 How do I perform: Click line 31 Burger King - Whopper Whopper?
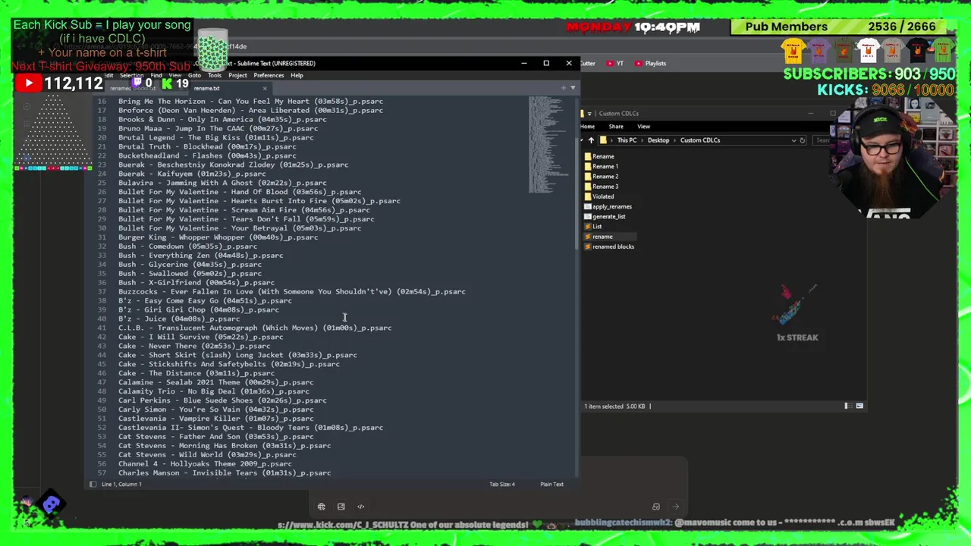(218, 237)
